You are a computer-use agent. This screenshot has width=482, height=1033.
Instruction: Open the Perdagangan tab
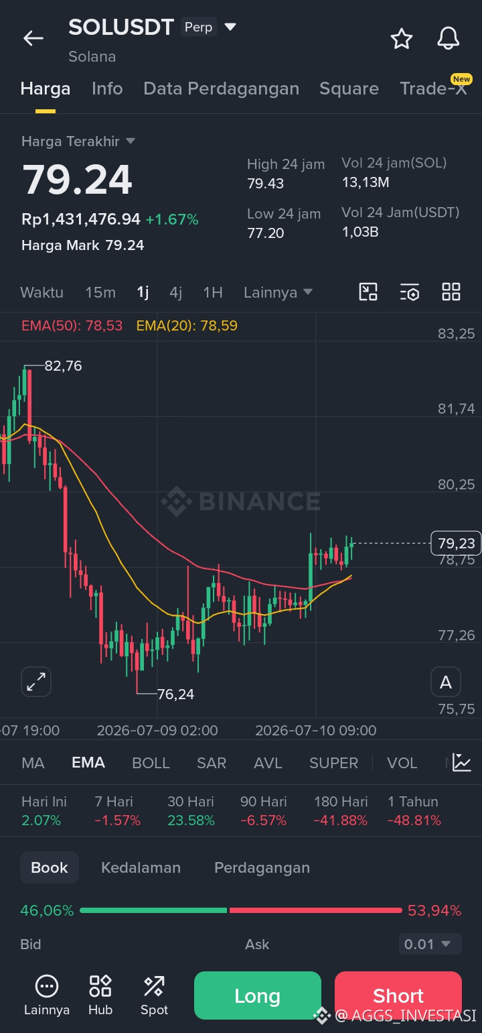click(262, 867)
